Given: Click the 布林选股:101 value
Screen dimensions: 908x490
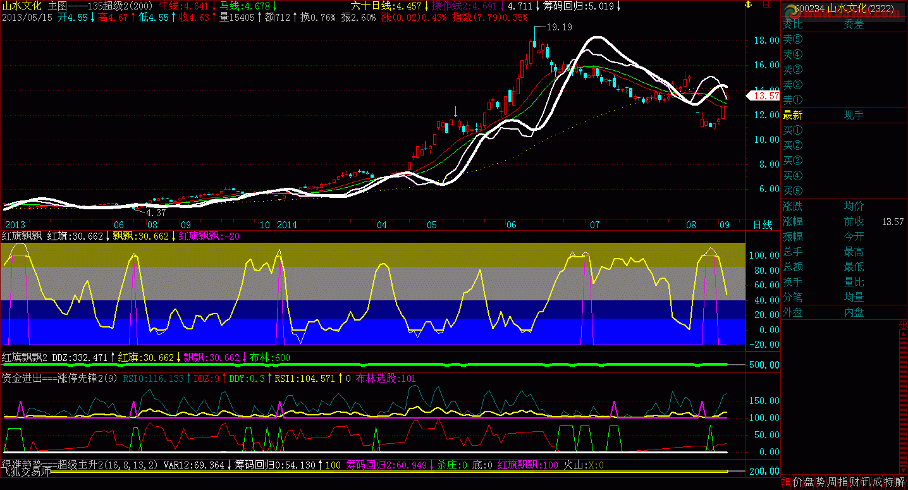Looking at the screenshot, I should tap(386, 379).
